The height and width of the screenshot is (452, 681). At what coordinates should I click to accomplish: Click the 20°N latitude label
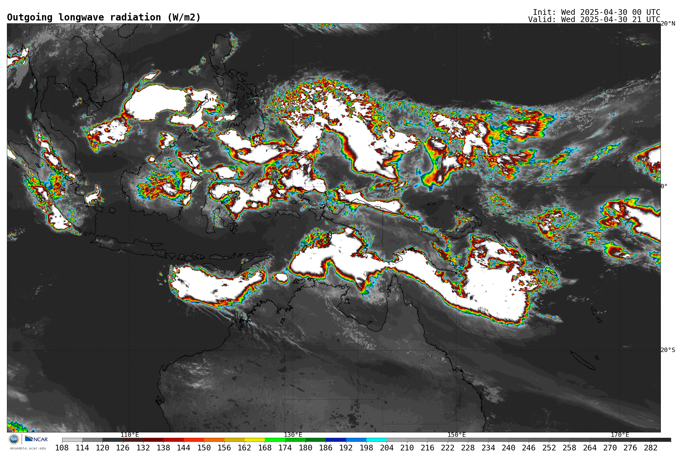click(668, 24)
